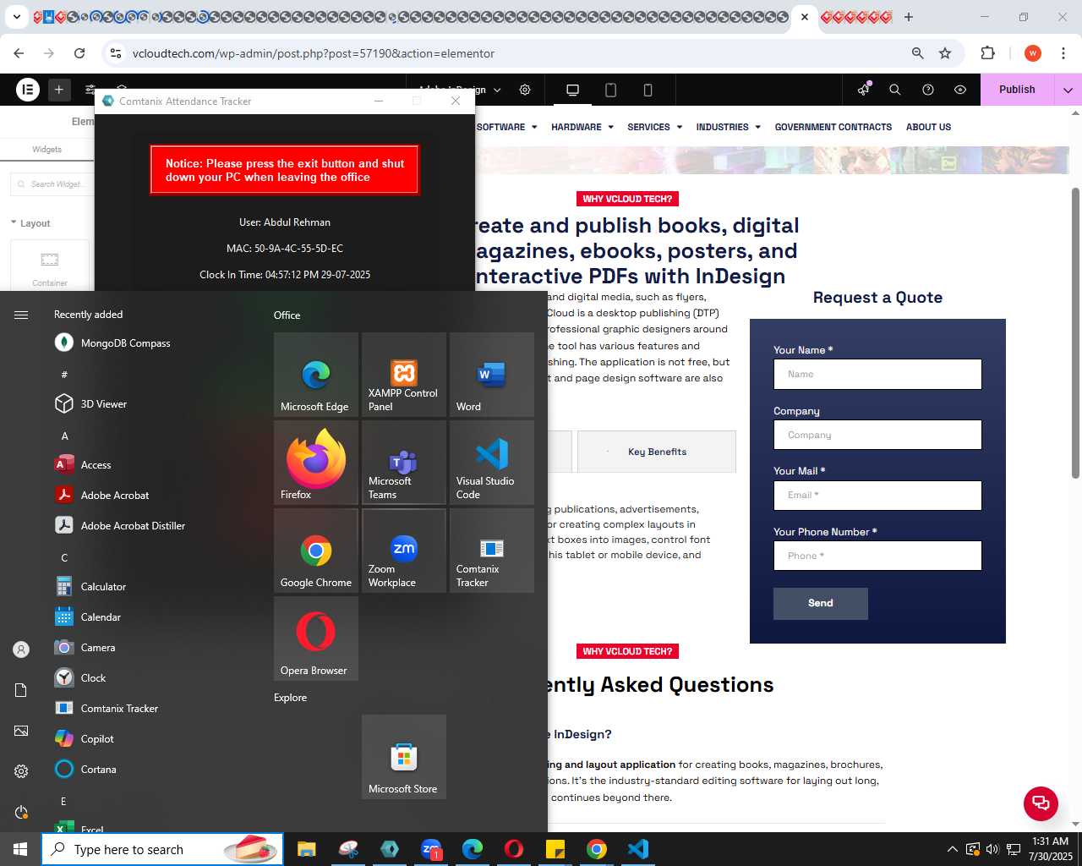This screenshot has width=1082, height=866.
Task: Click the Send button in quote form
Action: tap(820, 603)
